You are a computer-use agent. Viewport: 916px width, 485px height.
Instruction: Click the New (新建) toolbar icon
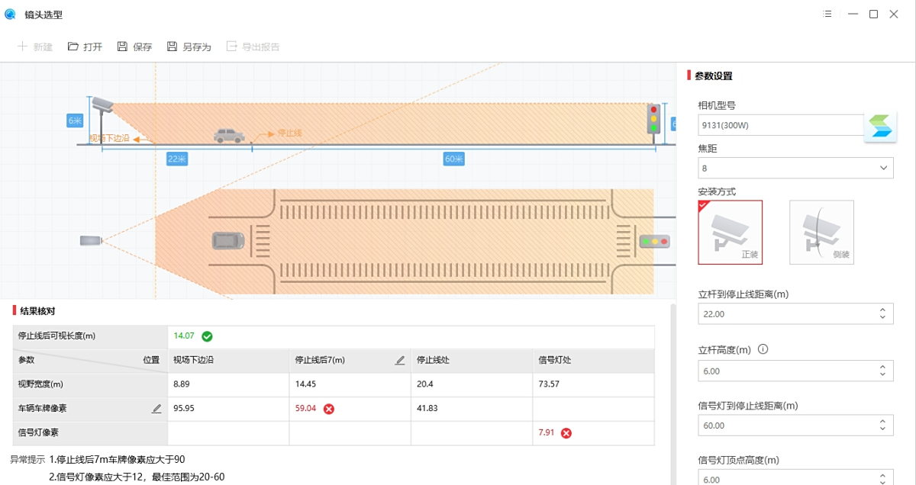(x=22, y=47)
